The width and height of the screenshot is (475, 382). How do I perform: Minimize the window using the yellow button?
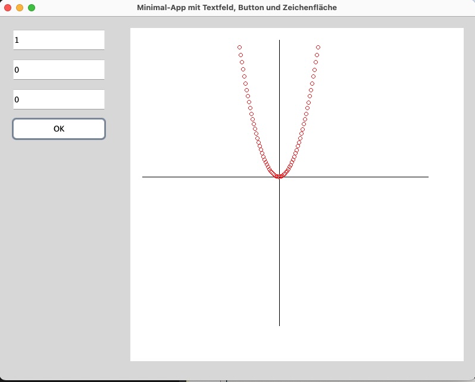point(20,8)
